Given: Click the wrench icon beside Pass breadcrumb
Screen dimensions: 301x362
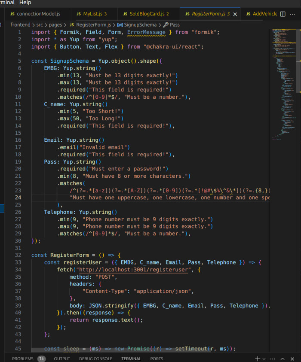Looking at the screenshot, I should tap(166, 25).
